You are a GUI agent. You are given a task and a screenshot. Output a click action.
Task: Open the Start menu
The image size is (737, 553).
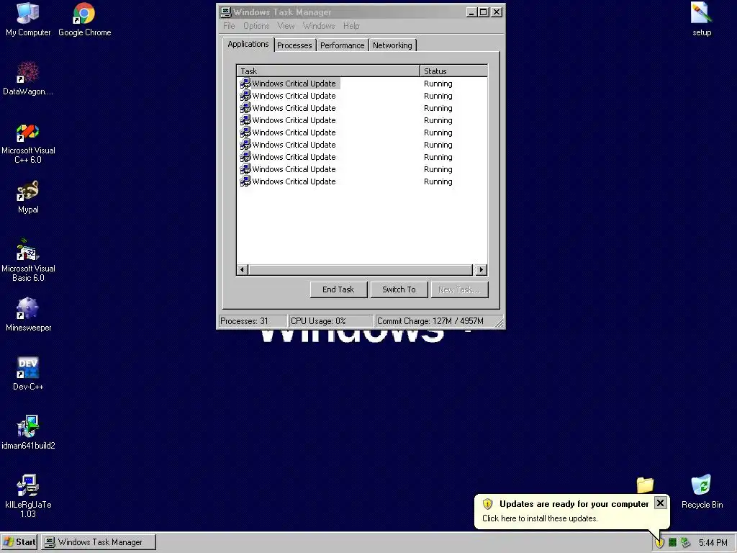click(x=19, y=542)
